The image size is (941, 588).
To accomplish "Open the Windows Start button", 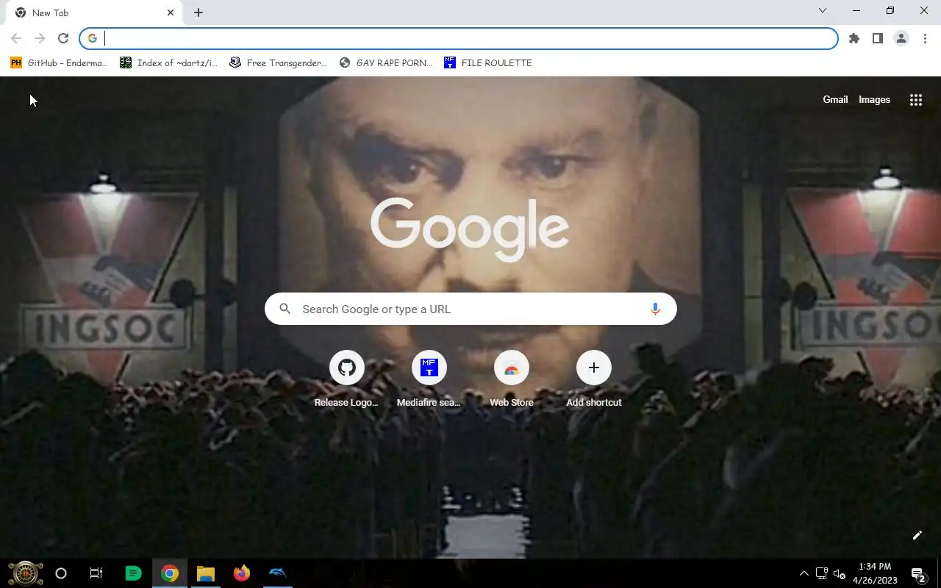I will [x=26, y=573].
